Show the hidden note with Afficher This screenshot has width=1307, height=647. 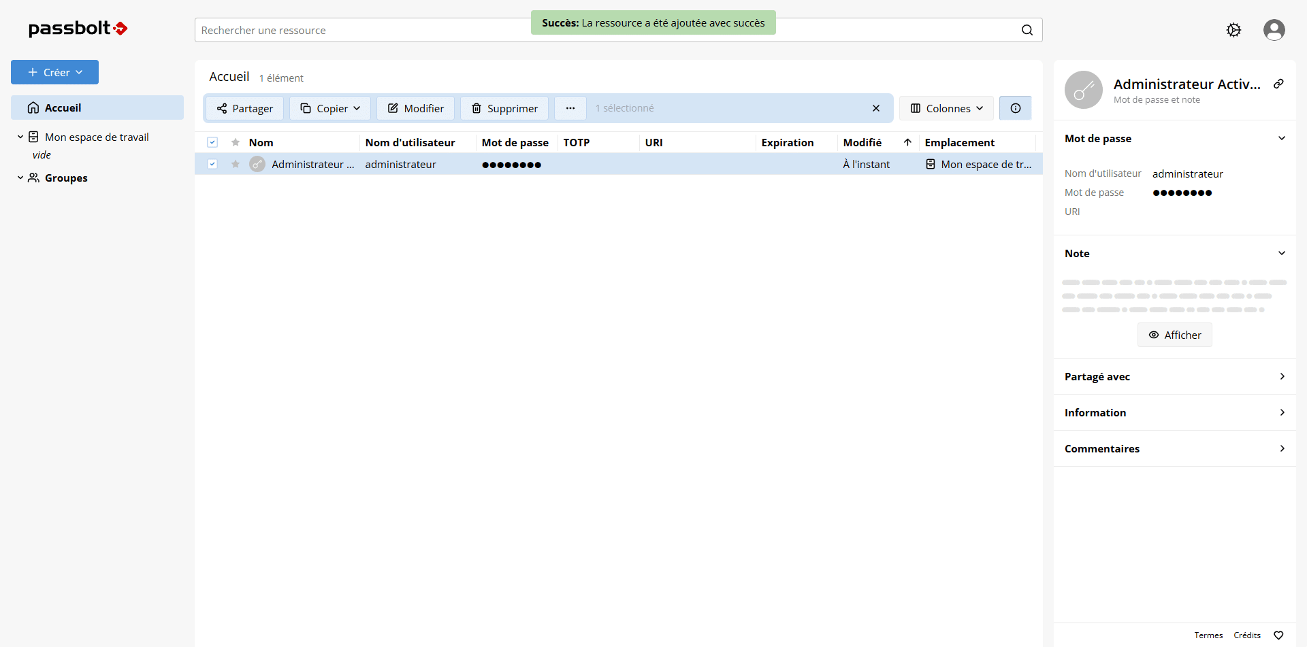[x=1174, y=335]
